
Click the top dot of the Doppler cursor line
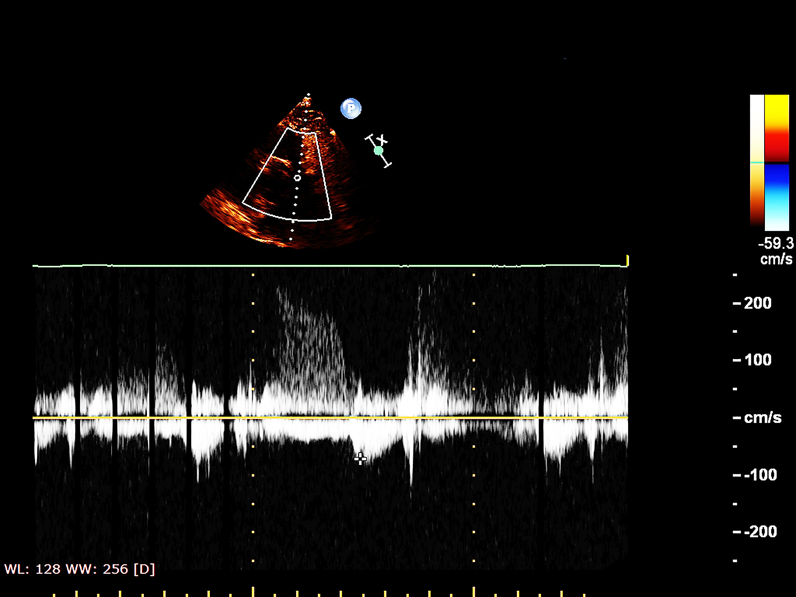(309, 94)
